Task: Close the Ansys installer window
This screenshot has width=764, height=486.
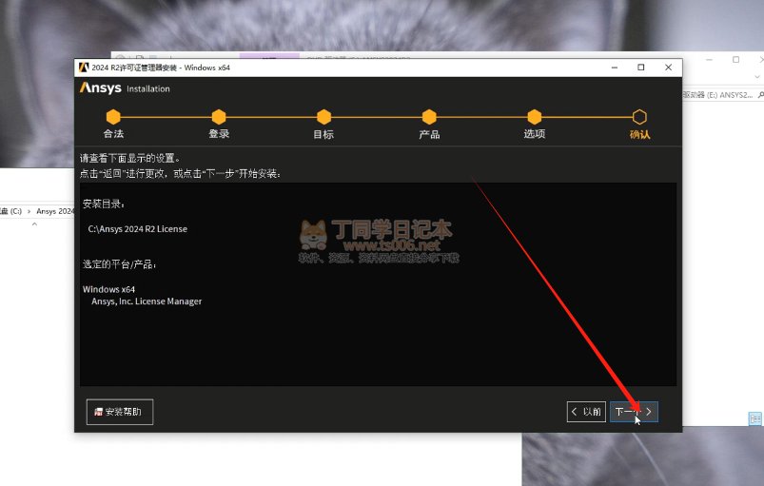Action: point(669,68)
